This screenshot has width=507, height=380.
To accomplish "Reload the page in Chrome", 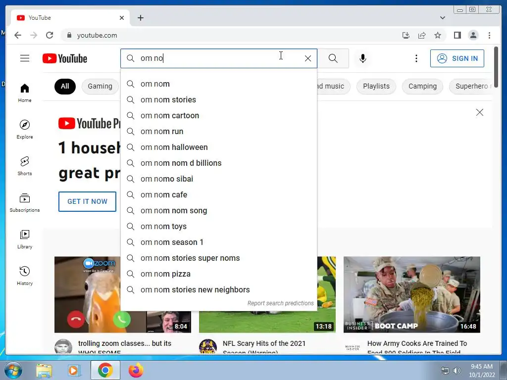I will pos(50,35).
